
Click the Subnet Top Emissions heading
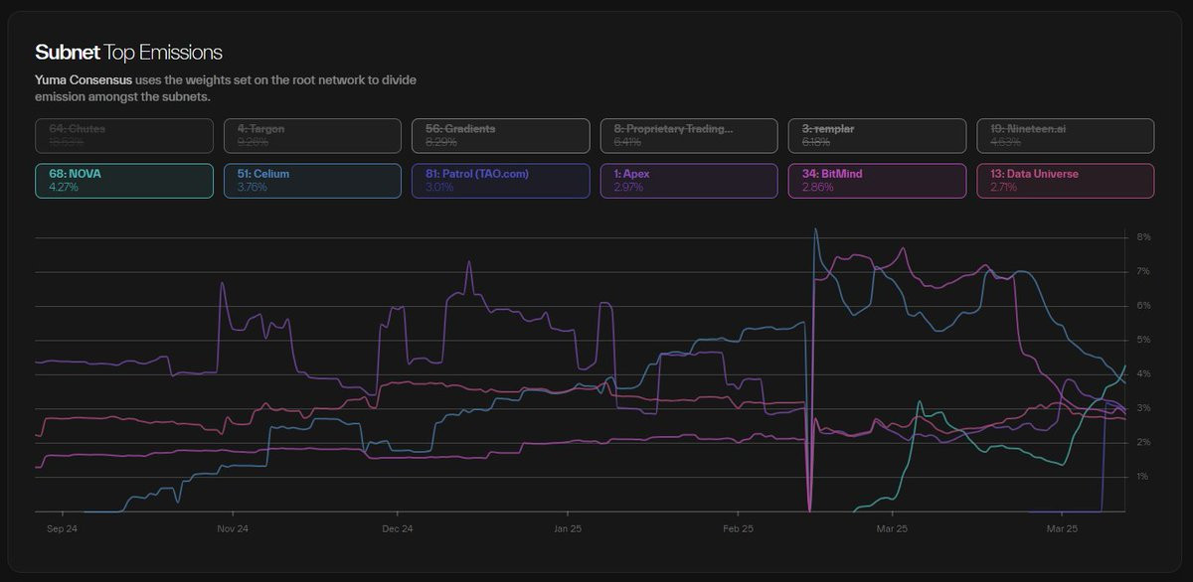[128, 53]
